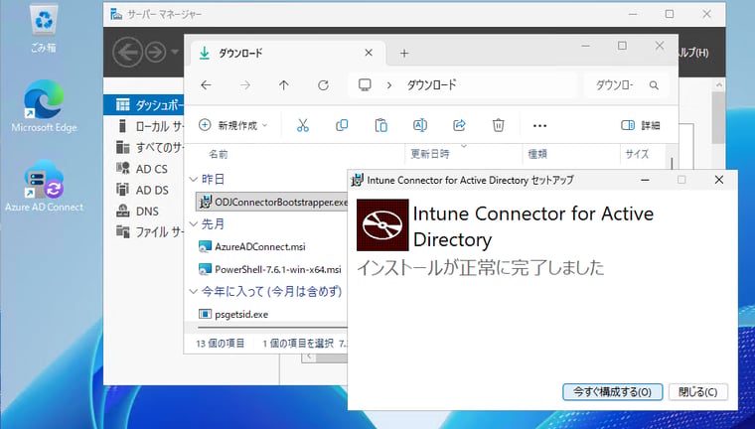Collapse the 昨日 group in file list
Image resolution: width=755 pixels, height=429 pixels.
194,180
